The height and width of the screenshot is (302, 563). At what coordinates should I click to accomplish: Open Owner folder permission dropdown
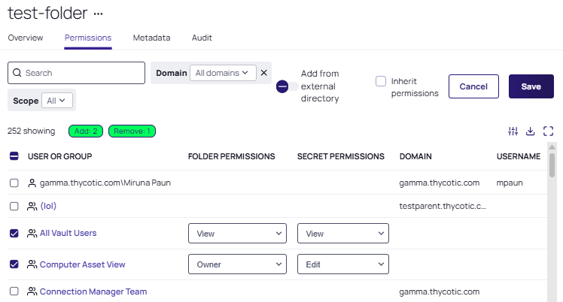(237, 264)
